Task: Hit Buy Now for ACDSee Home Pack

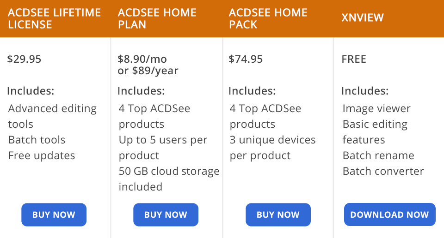Action: (278, 214)
